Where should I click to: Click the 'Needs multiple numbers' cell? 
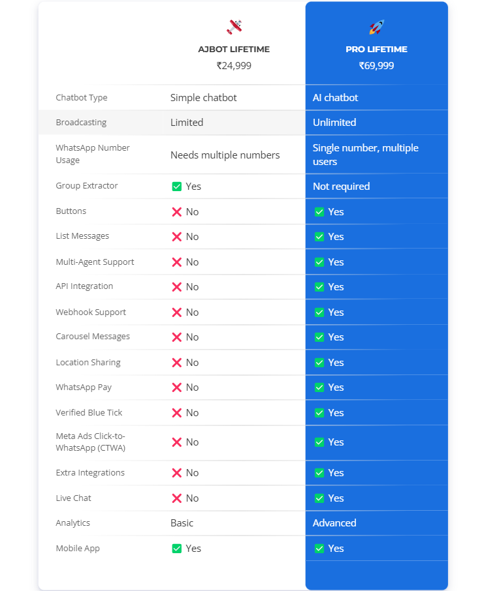click(225, 155)
